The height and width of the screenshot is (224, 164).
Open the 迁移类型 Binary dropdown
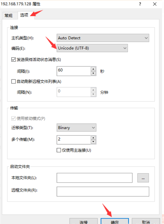point(76,128)
